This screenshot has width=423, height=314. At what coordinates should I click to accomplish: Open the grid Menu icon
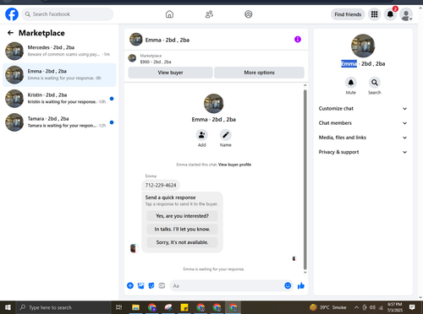tap(374, 14)
